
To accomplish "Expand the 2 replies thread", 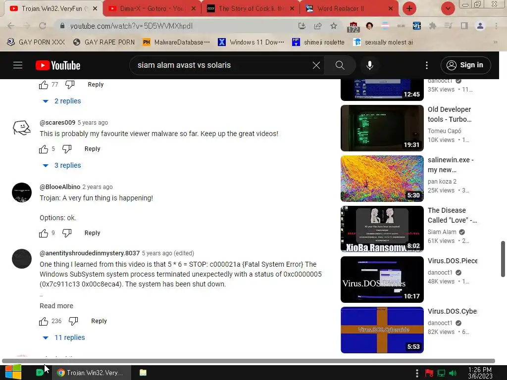I will point(62,101).
